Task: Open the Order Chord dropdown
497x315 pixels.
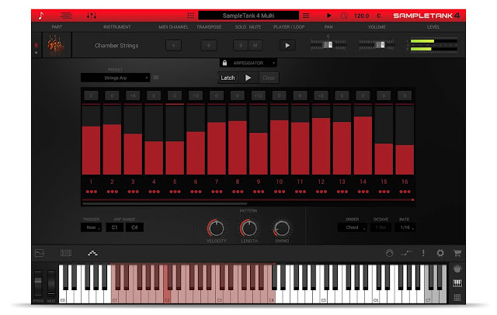Action: coord(352,227)
